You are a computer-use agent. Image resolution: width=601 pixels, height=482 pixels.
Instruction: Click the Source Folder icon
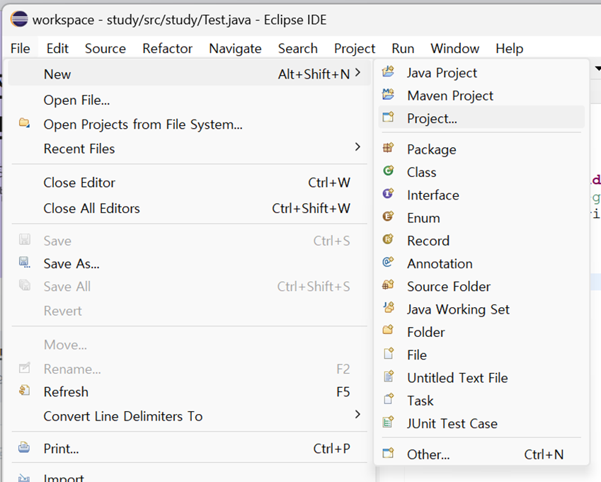point(388,285)
